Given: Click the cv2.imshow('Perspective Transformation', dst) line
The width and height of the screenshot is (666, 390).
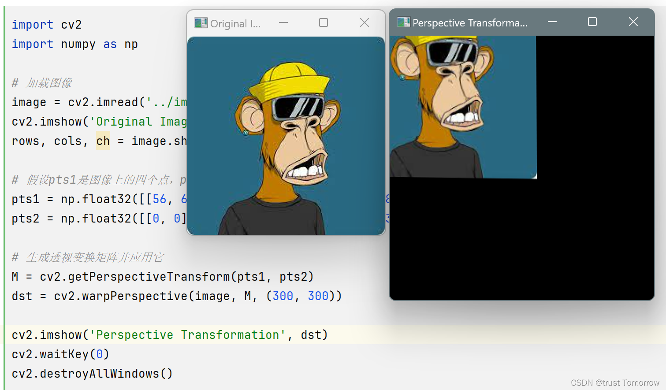Looking at the screenshot, I should click(170, 335).
